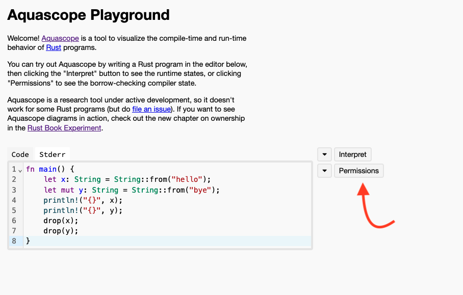
Task: Switch to the Code tab
Action: click(x=20, y=154)
